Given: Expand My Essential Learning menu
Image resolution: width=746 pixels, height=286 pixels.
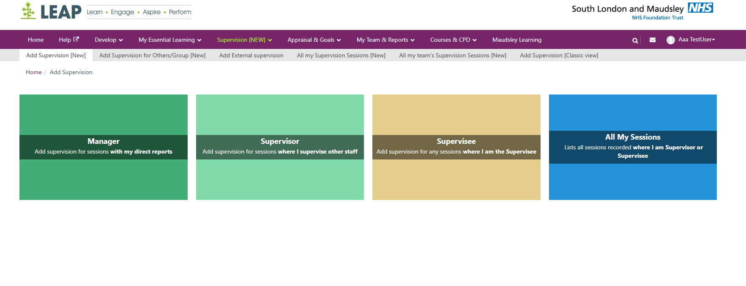Looking at the screenshot, I should (x=170, y=40).
